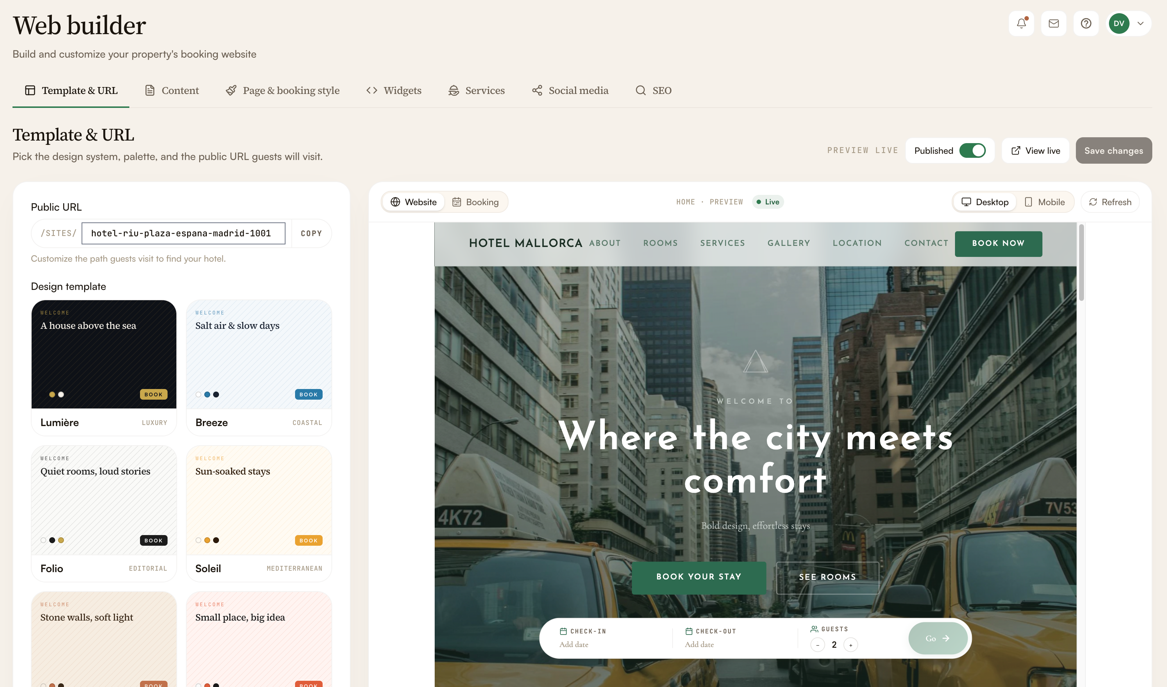Click the BOOK badge on Breeze card
This screenshot has height=687, width=1167.
[309, 395]
